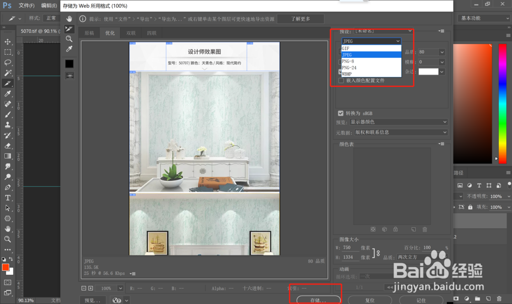Select the Healing Brush tool

pyautogui.click(x=8, y=104)
